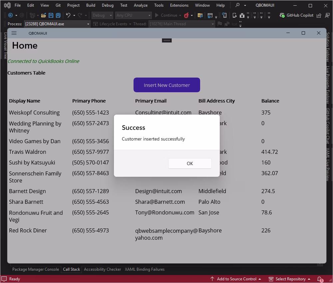Open the Extensions menu
The width and height of the screenshot is (333, 283).
pos(179,5)
